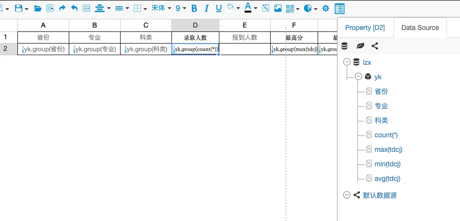Select column header D
460x221 pixels.
(x=196, y=25)
